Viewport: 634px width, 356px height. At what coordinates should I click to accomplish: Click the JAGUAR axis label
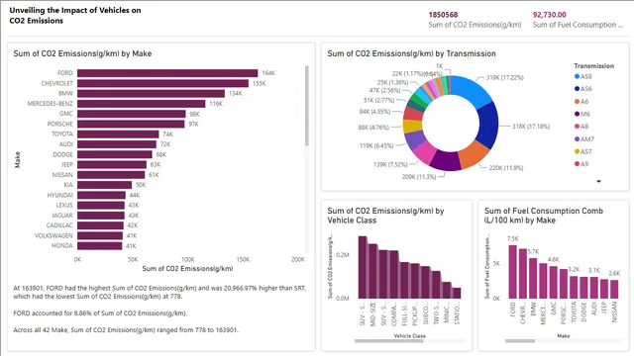62,216
